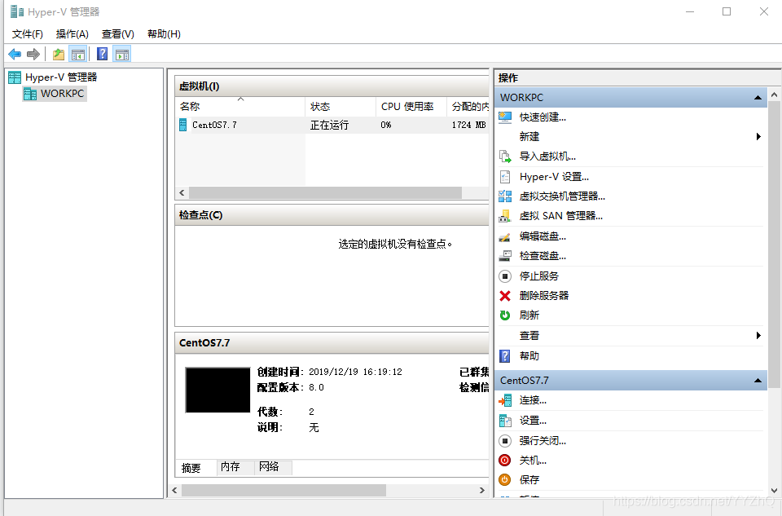Image resolution: width=782 pixels, height=516 pixels.
Task: Click the 连接 connect icon
Action: point(505,400)
